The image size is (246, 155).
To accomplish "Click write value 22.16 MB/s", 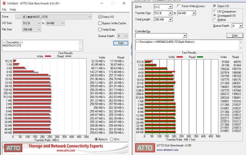I will [x=98, y=61].
